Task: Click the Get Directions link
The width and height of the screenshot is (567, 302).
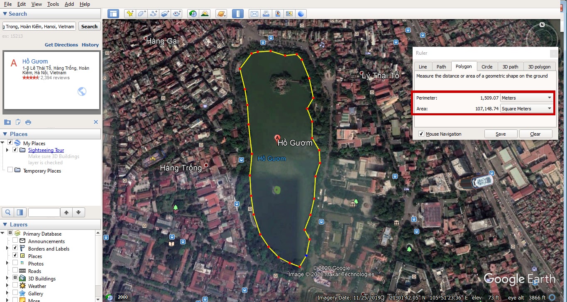Action: [61, 45]
